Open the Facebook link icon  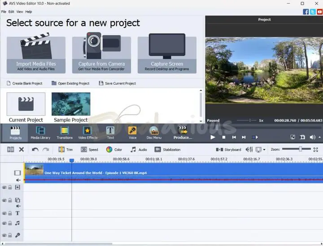tap(306, 12)
